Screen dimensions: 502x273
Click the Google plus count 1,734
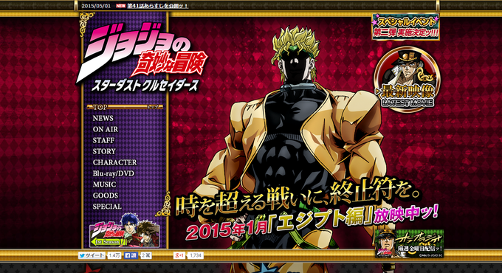click(196, 255)
